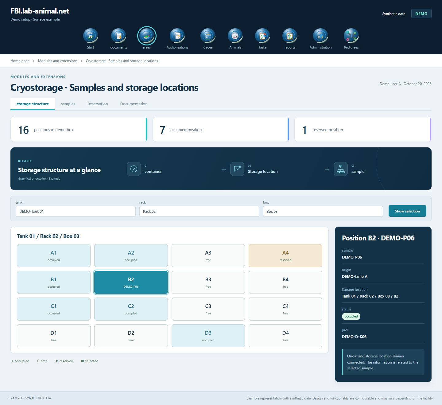
Task: Select occupied position A2
Action: (x=131, y=256)
